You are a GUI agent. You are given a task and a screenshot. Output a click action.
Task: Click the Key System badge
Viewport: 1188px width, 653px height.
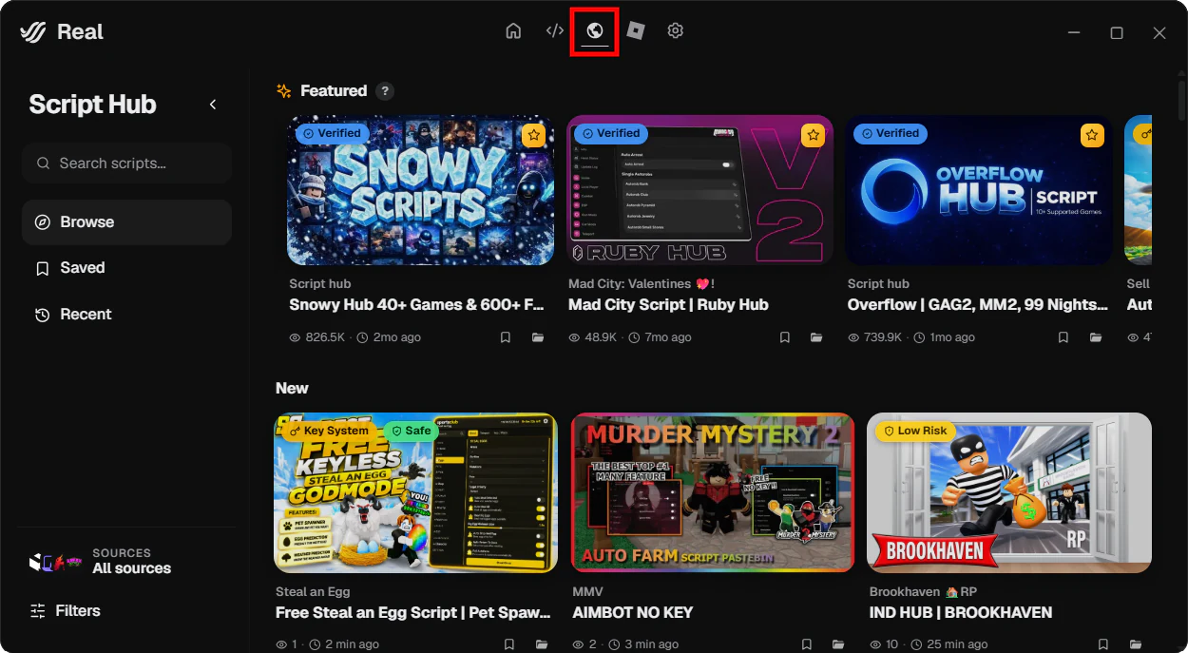coord(328,431)
